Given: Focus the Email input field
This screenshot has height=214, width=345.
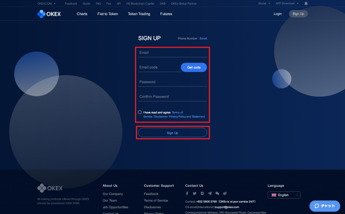Looking at the screenshot, I should 172,53.
